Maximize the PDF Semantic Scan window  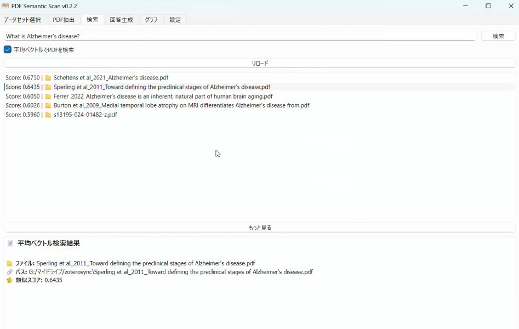(x=488, y=6)
